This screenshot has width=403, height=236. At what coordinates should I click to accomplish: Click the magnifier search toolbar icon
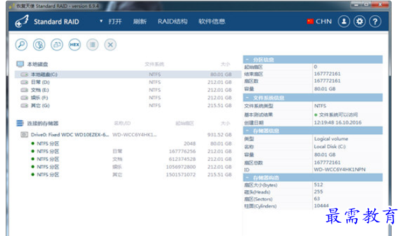click(21, 45)
